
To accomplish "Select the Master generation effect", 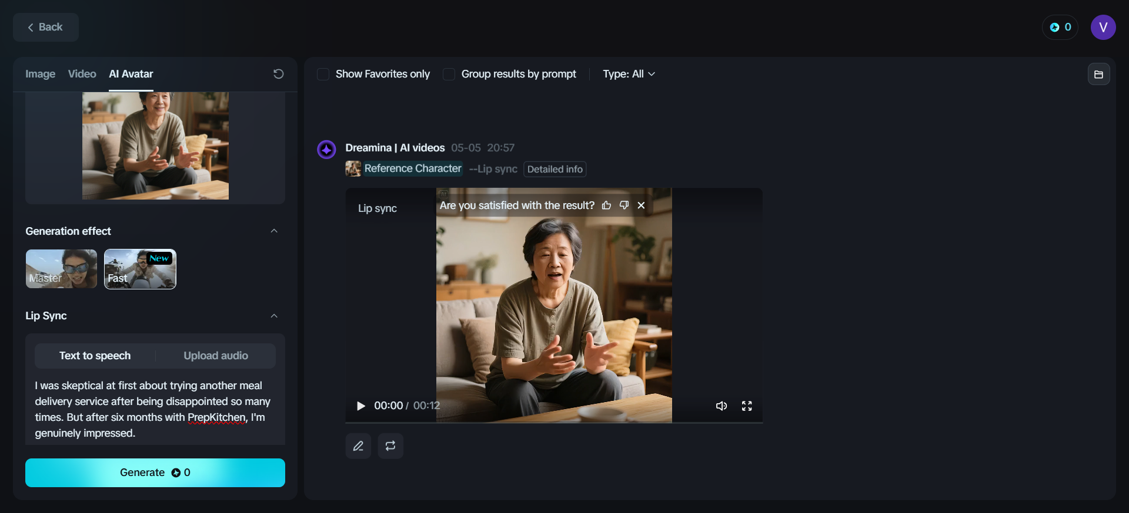I will click(61, 269).
